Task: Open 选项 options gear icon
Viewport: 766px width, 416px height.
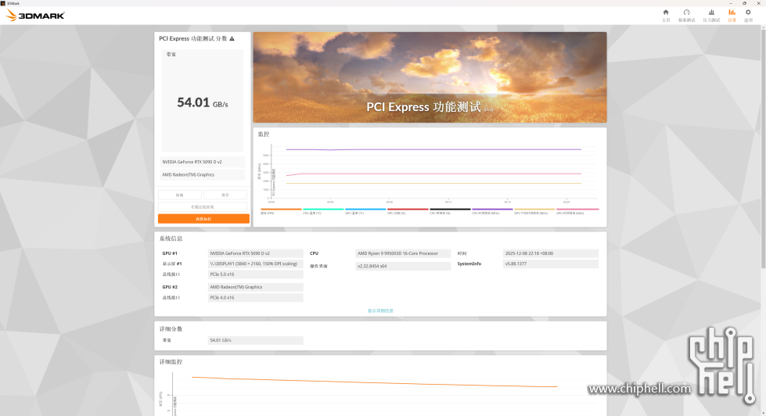Action: [x=748, y=14]
